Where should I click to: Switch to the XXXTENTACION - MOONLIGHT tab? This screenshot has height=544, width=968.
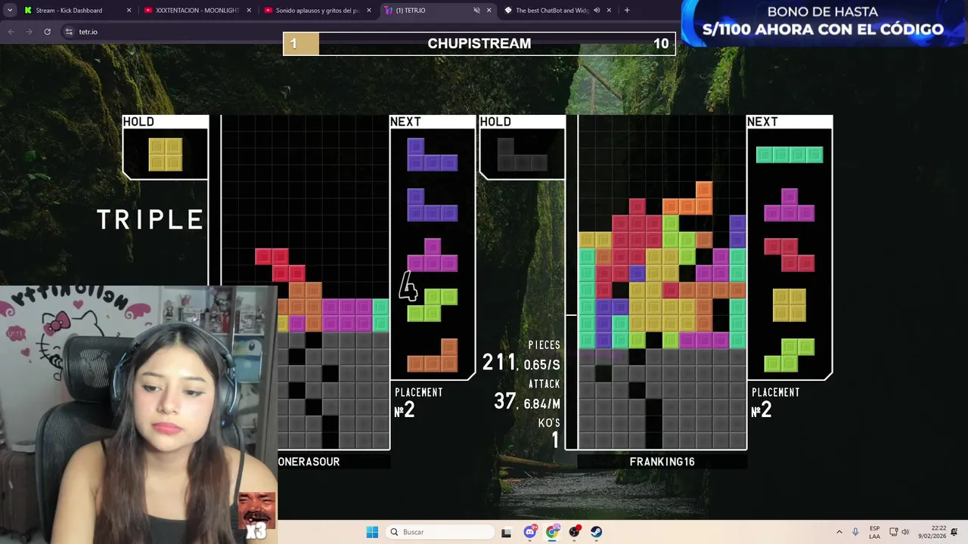click(198, 11)
